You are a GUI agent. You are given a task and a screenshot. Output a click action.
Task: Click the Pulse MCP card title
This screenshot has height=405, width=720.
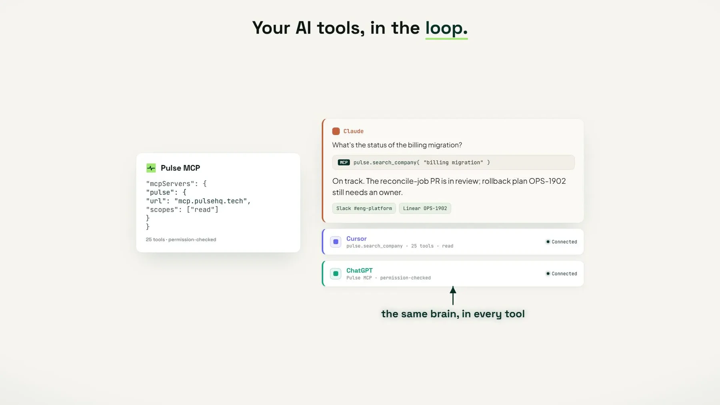coord(180,168)
